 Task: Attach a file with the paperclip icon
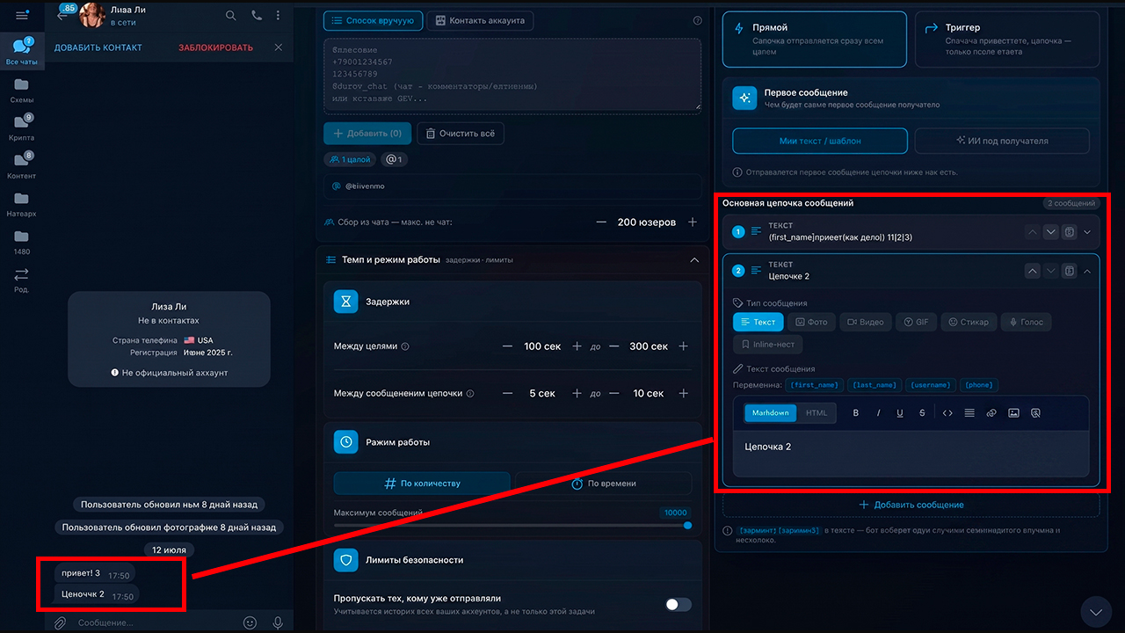coord(60,622)
